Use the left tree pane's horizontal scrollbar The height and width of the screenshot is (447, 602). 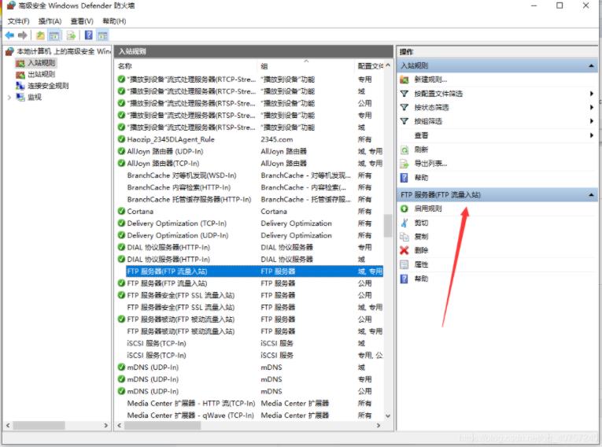point(39,426)
